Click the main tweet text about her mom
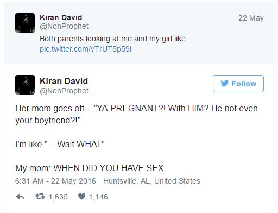278x213 pixels. coord(136,115)
